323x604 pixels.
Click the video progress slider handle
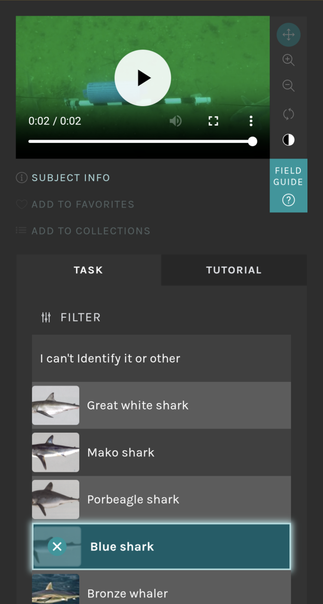point(253,142)
